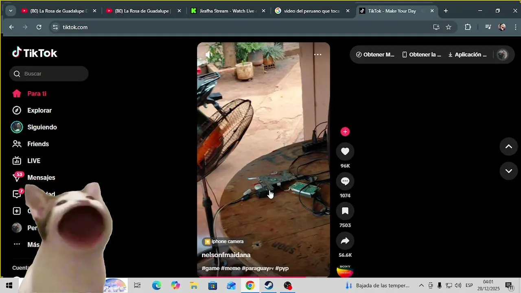Bookmark page with Chrome star icon
This screenshot has width=521, height=293.
pos(449,27)
